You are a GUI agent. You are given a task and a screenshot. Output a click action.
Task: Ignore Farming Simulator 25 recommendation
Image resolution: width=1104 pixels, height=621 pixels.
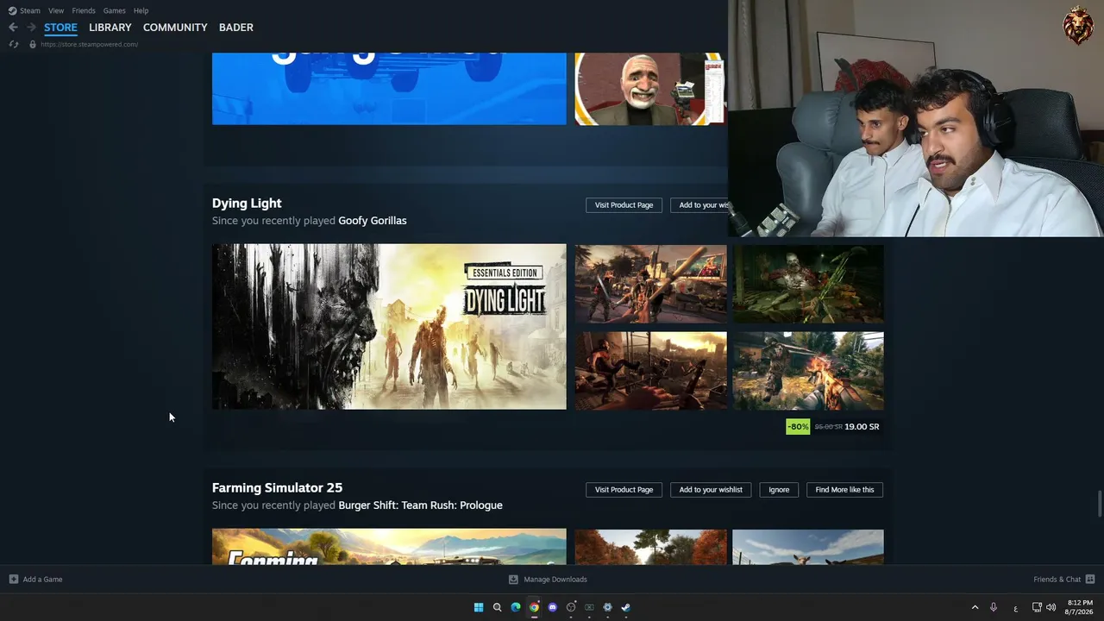779,490
